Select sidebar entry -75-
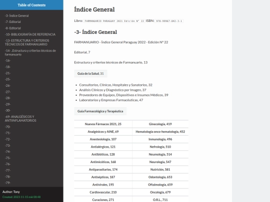This screenshot has width=270, height=202. coord(7,158)
